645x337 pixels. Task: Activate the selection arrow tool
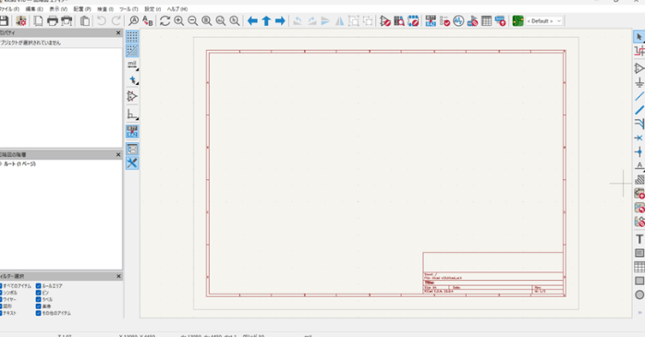click(x=639, y=37)
